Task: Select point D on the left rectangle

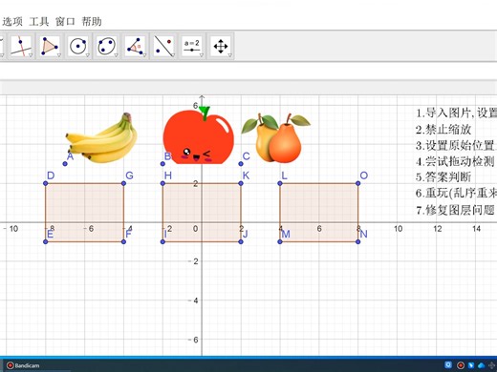Action: 45,183
